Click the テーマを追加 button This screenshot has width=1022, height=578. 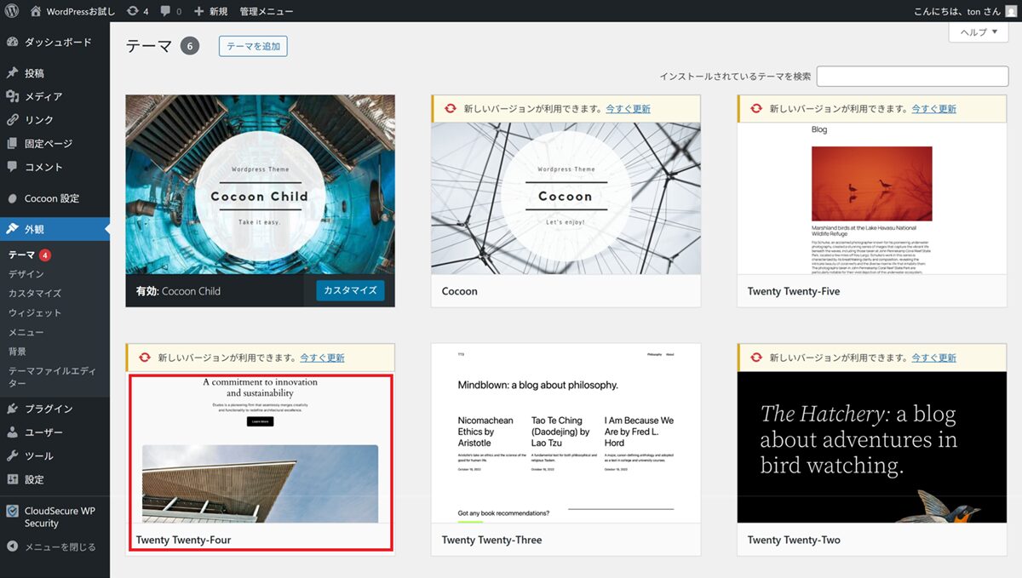(253, 46)
